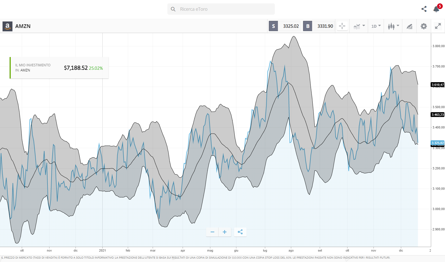Screen dimensions: 445x262
Task: Click the ago label on time axis
Action: (x=291, y=250)
